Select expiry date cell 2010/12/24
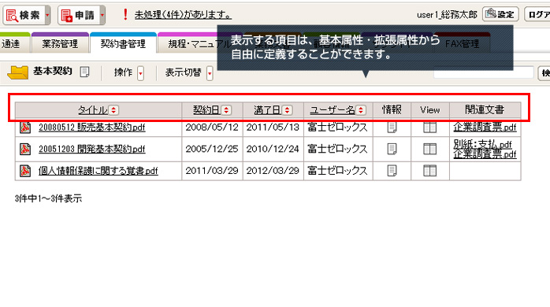 [x=273, y=149]
